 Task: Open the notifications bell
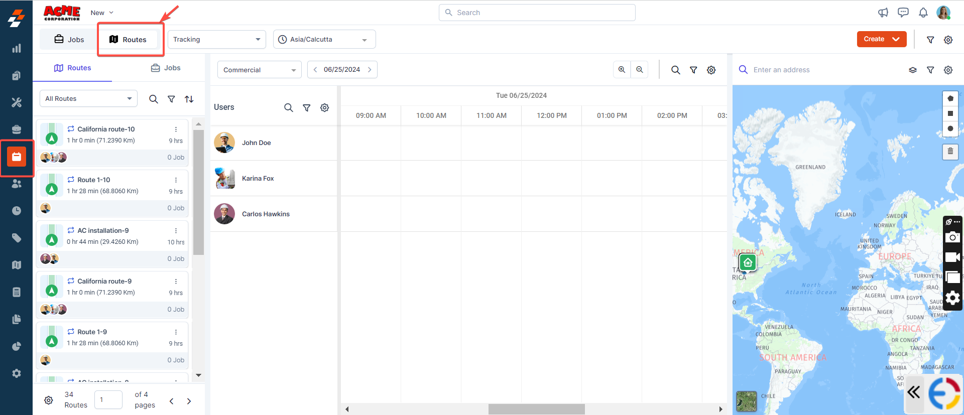pyautogui.click(x=923, y=13)
